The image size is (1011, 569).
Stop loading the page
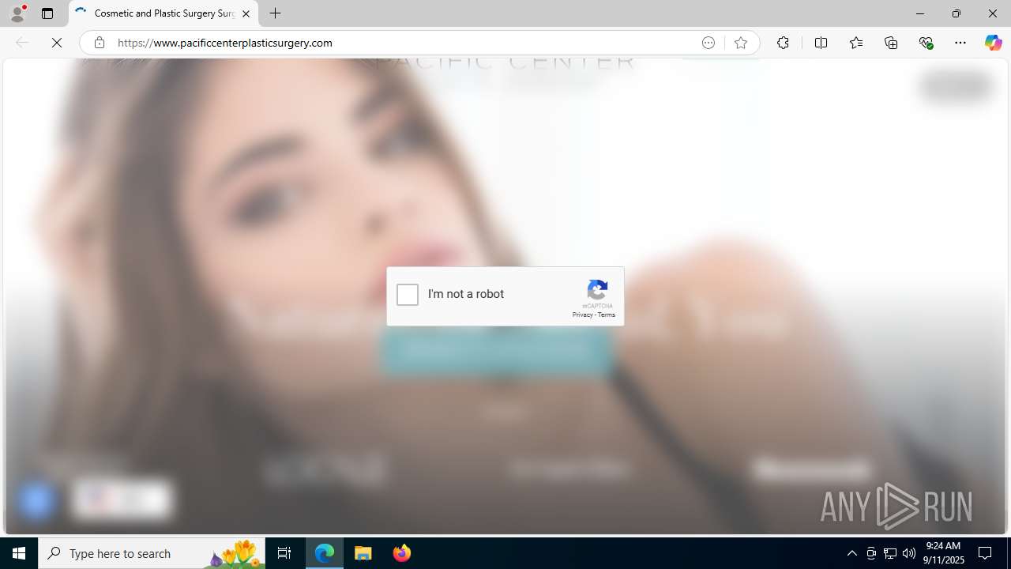pos(57,43)
